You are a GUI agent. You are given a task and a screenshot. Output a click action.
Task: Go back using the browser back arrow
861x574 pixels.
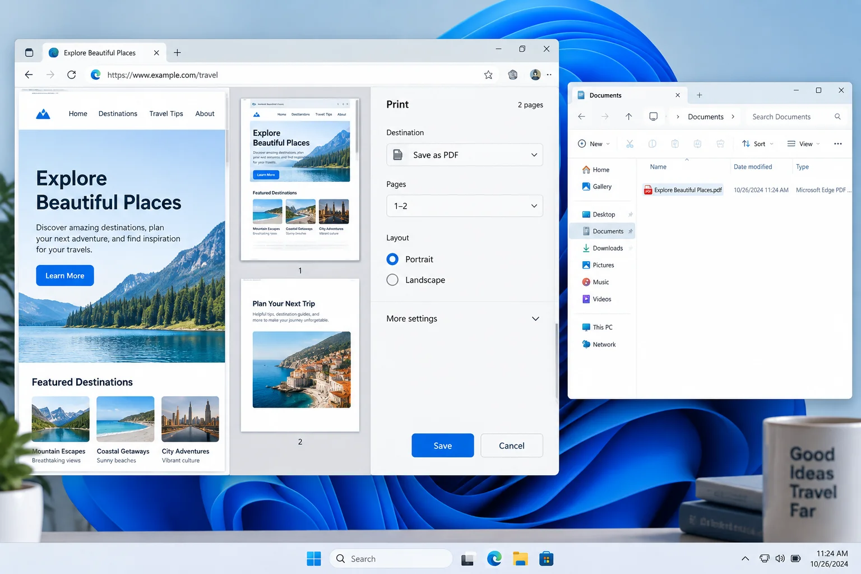[29, 75]
